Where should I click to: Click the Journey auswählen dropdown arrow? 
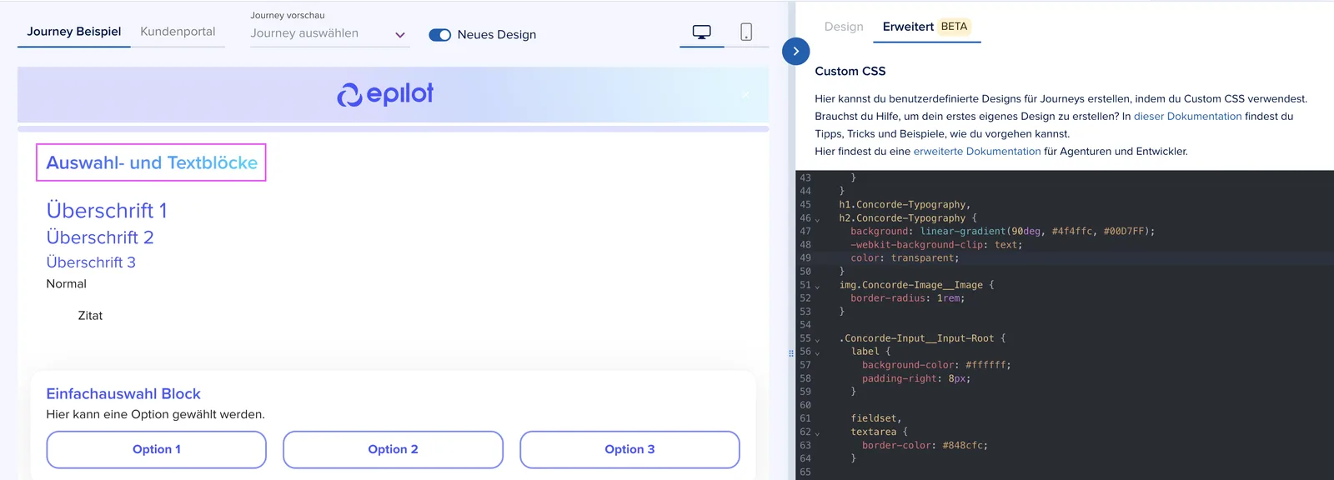point(400,35)
